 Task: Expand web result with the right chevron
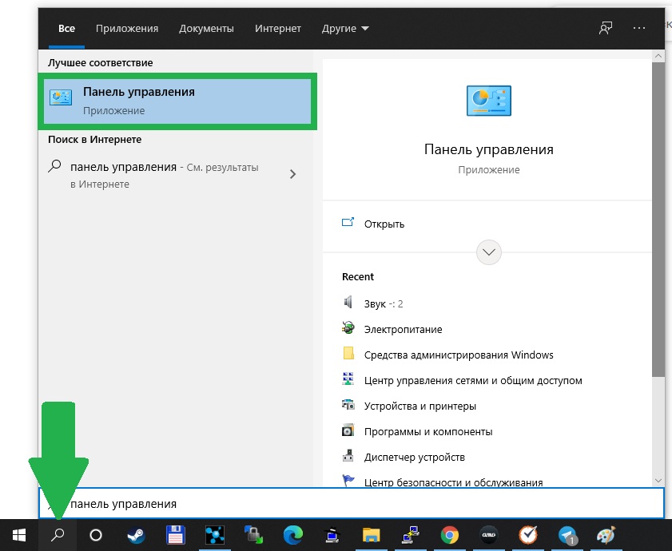[x=292, y=174]
